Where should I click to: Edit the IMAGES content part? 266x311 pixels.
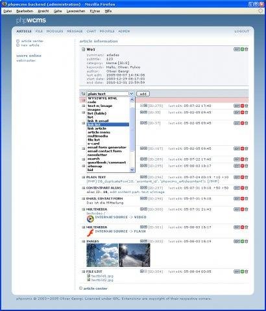[x=237, y=241]
